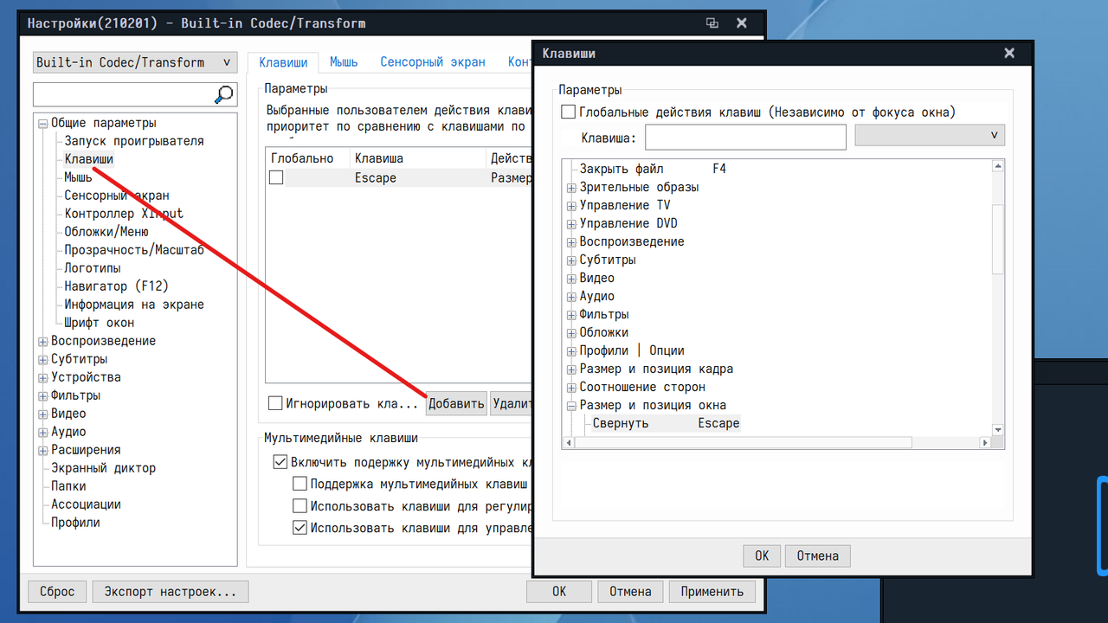Viewport: 1108px width, 623px height.
Task: Click the search magnifier icon in settings
Action: coord(224,93)
